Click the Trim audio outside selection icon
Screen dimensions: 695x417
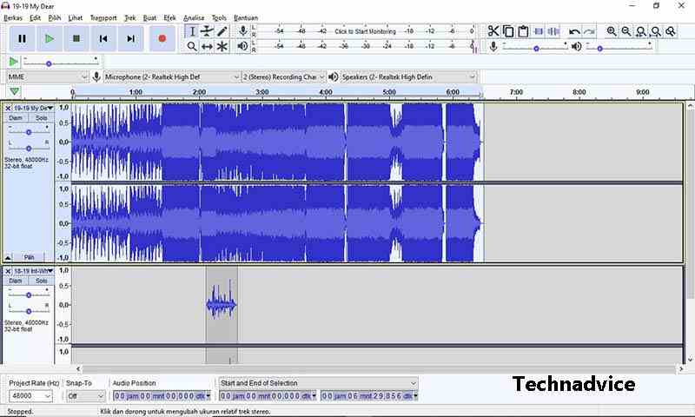[x=539, y=31]
